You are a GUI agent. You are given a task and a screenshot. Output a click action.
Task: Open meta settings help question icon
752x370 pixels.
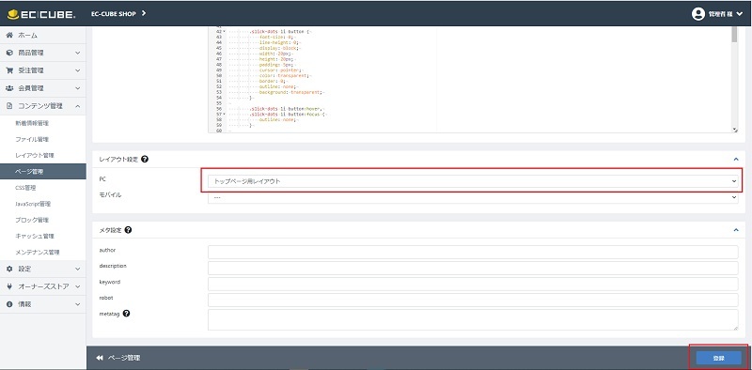click(128, 229)
